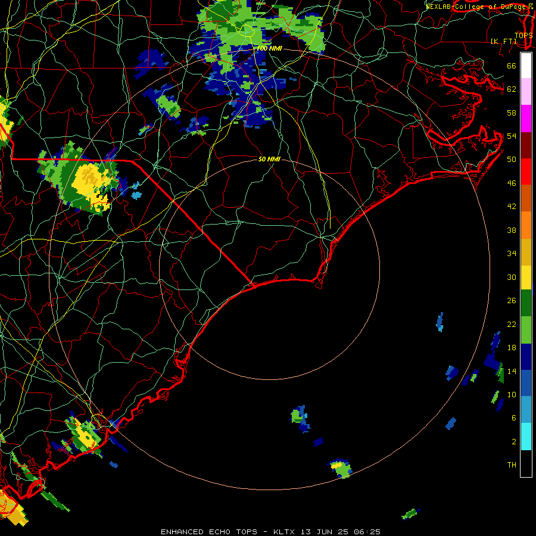Click the light green legend swatch

(526, 330)
